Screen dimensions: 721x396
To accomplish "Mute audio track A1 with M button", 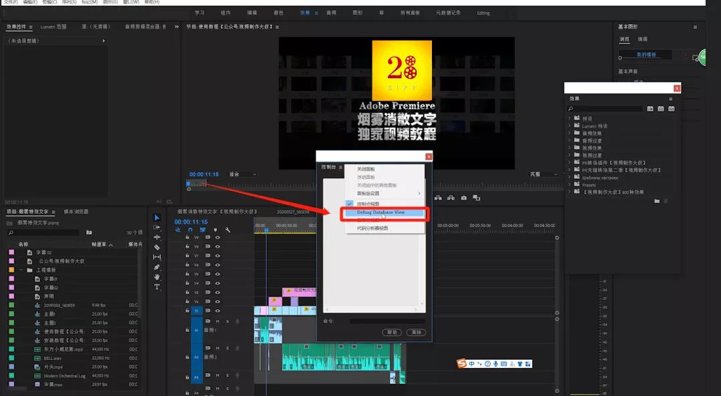I will [x=218, y=321].
